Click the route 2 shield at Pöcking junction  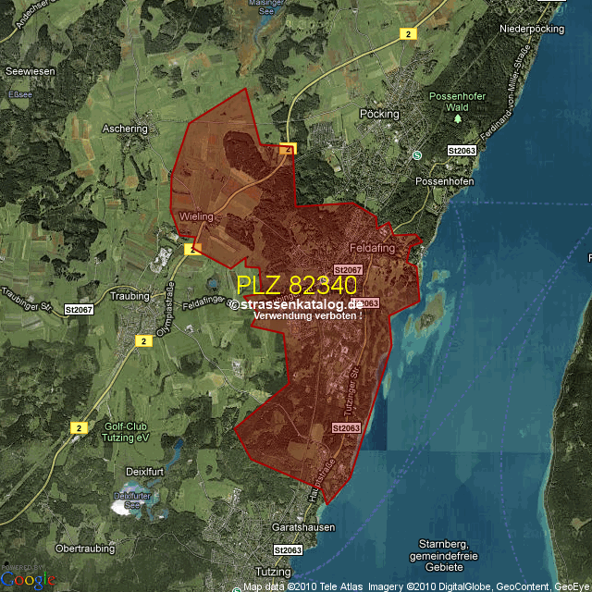pos(288,148)
